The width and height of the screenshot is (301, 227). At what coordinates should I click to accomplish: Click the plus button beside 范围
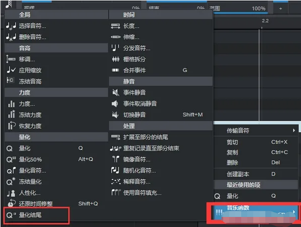tap(280, 9)
